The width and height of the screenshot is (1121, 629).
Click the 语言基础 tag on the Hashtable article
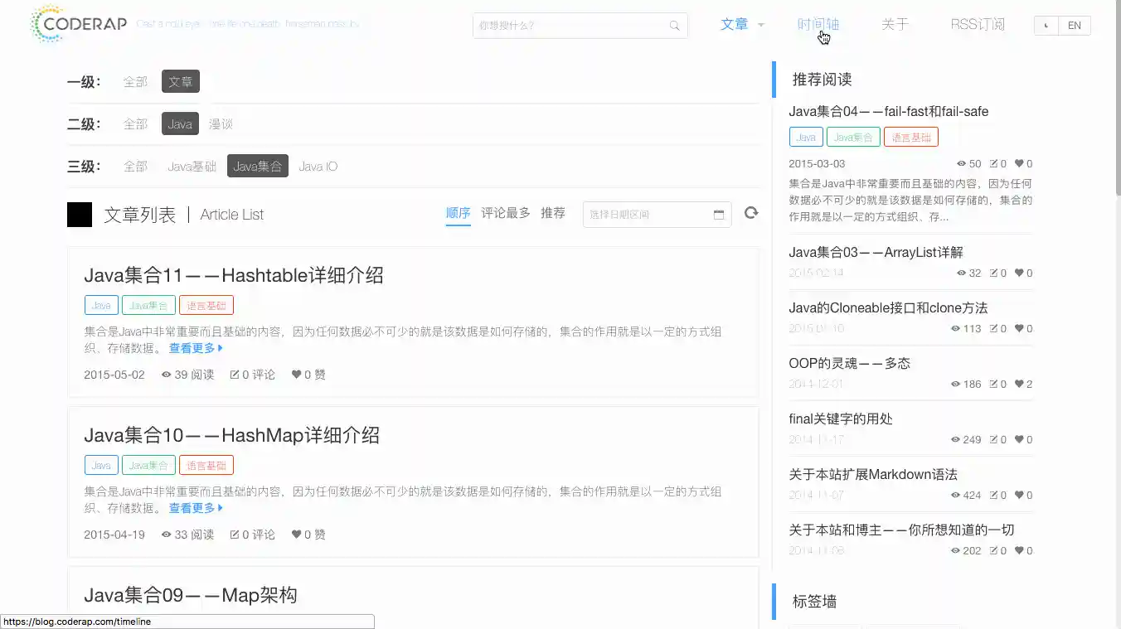pos(206,305)
